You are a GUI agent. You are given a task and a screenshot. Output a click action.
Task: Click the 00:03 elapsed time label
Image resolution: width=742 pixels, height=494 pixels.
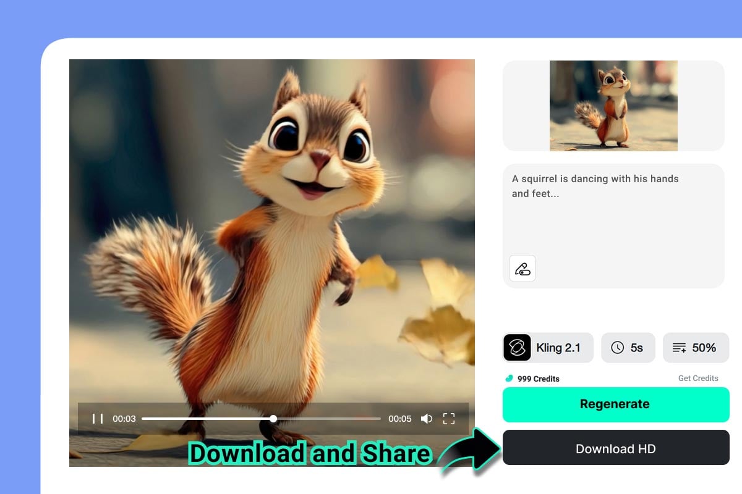124,419
